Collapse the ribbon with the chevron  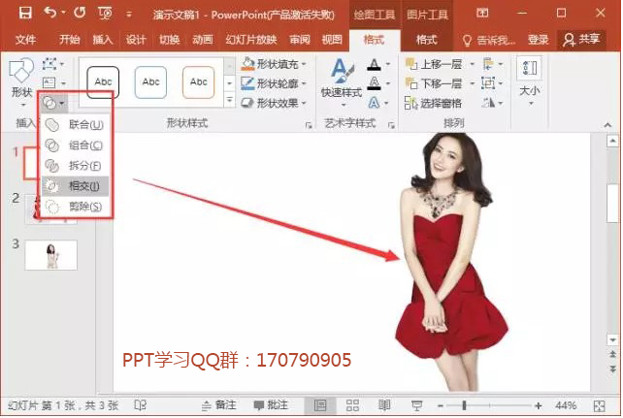[x=607, y=125]
